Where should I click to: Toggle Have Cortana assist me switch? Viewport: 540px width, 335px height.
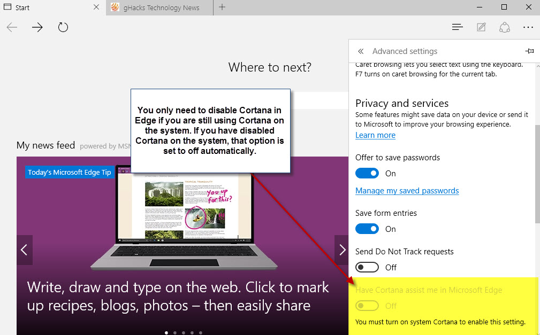tap(367, 306)
